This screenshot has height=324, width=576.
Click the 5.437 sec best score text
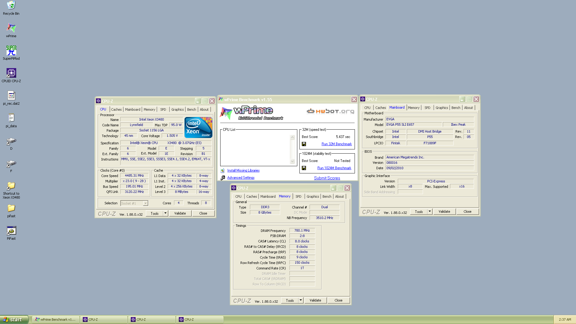[343, 137]
